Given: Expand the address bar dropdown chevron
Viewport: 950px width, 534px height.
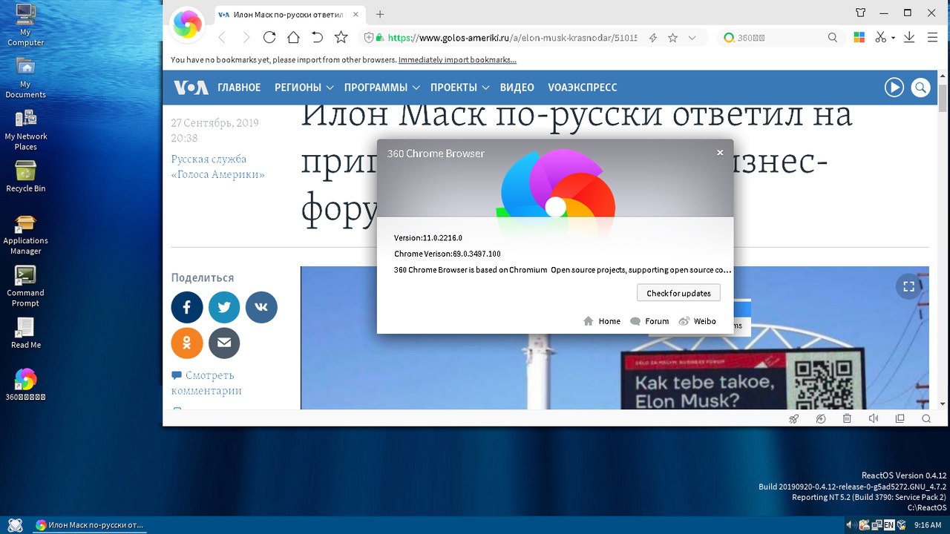Looking at the screenshot, I should 692,38.
